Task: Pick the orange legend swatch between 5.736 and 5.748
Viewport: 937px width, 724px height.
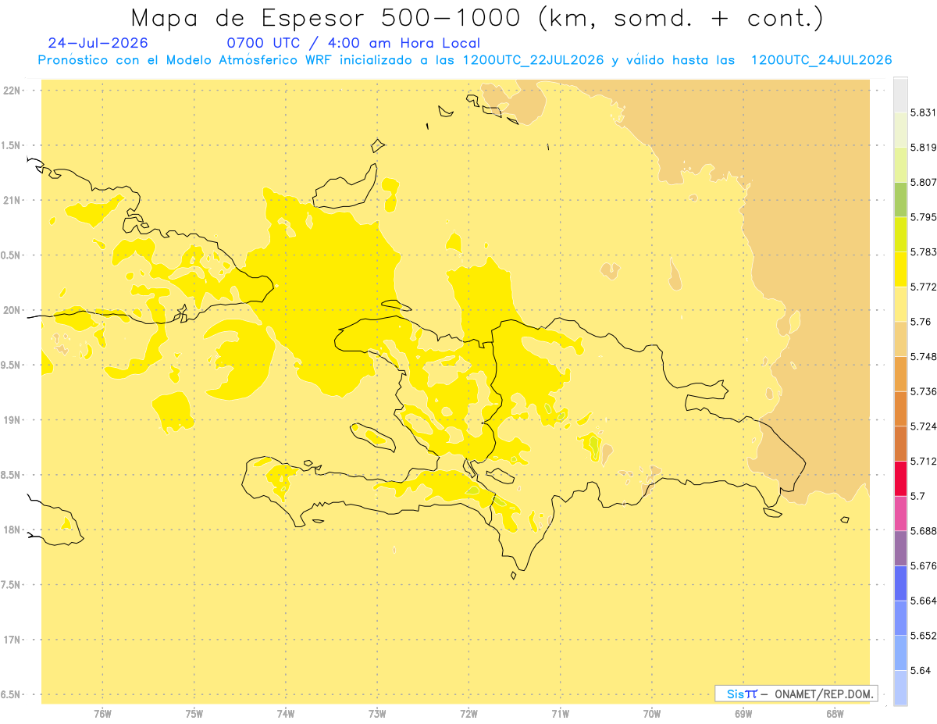Action: pyautogui.click(x=900, y=373)
